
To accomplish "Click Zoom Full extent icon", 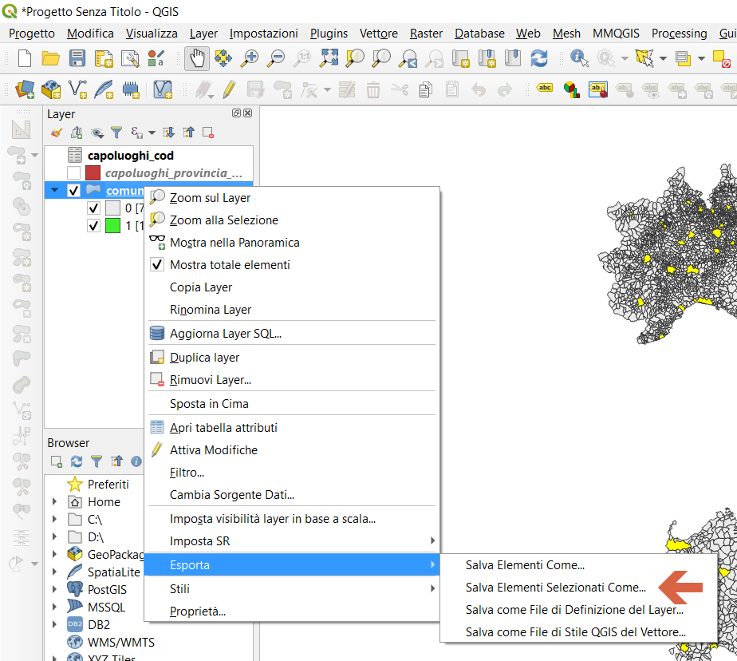I will tap(329, 58).
